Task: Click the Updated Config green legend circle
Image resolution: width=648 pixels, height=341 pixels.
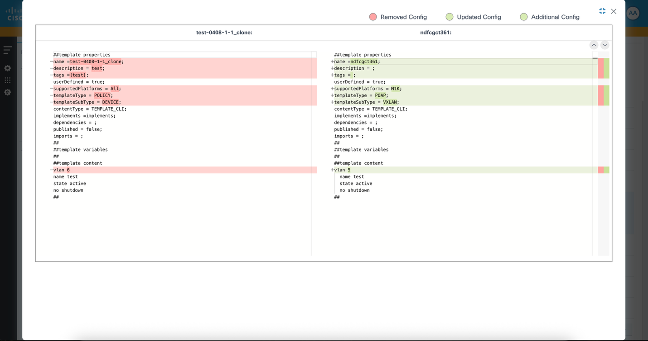Action: (x=450, y=17)
